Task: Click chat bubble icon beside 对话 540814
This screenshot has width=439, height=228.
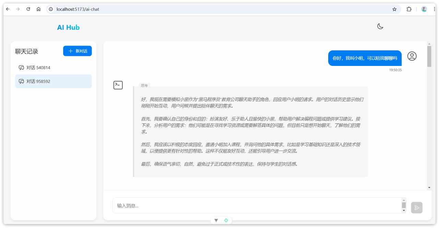Action: pos(21,68)
